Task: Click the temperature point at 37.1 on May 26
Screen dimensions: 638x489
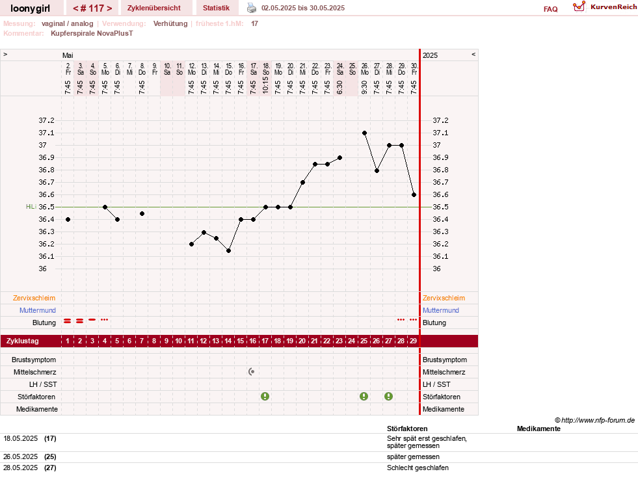Action: pos(364,133)
